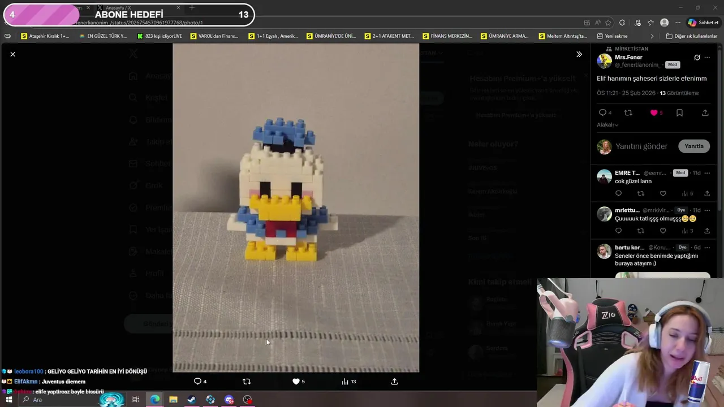Open Task View from the taskbar
Screen dimensions: 724x407
pos(136,400)
